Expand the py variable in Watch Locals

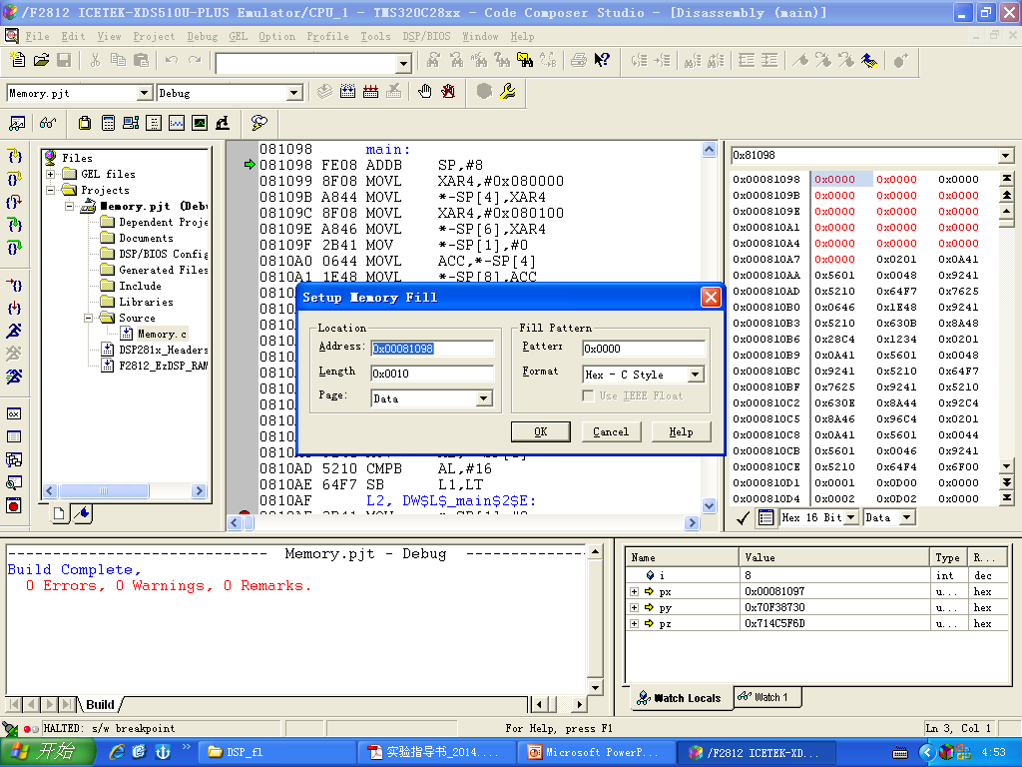[x=634, y=608]
